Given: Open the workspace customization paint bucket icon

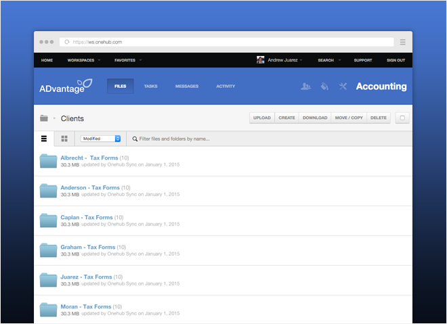Looking at the screenshot, I should pyautogui.click(x=324, y=87).
